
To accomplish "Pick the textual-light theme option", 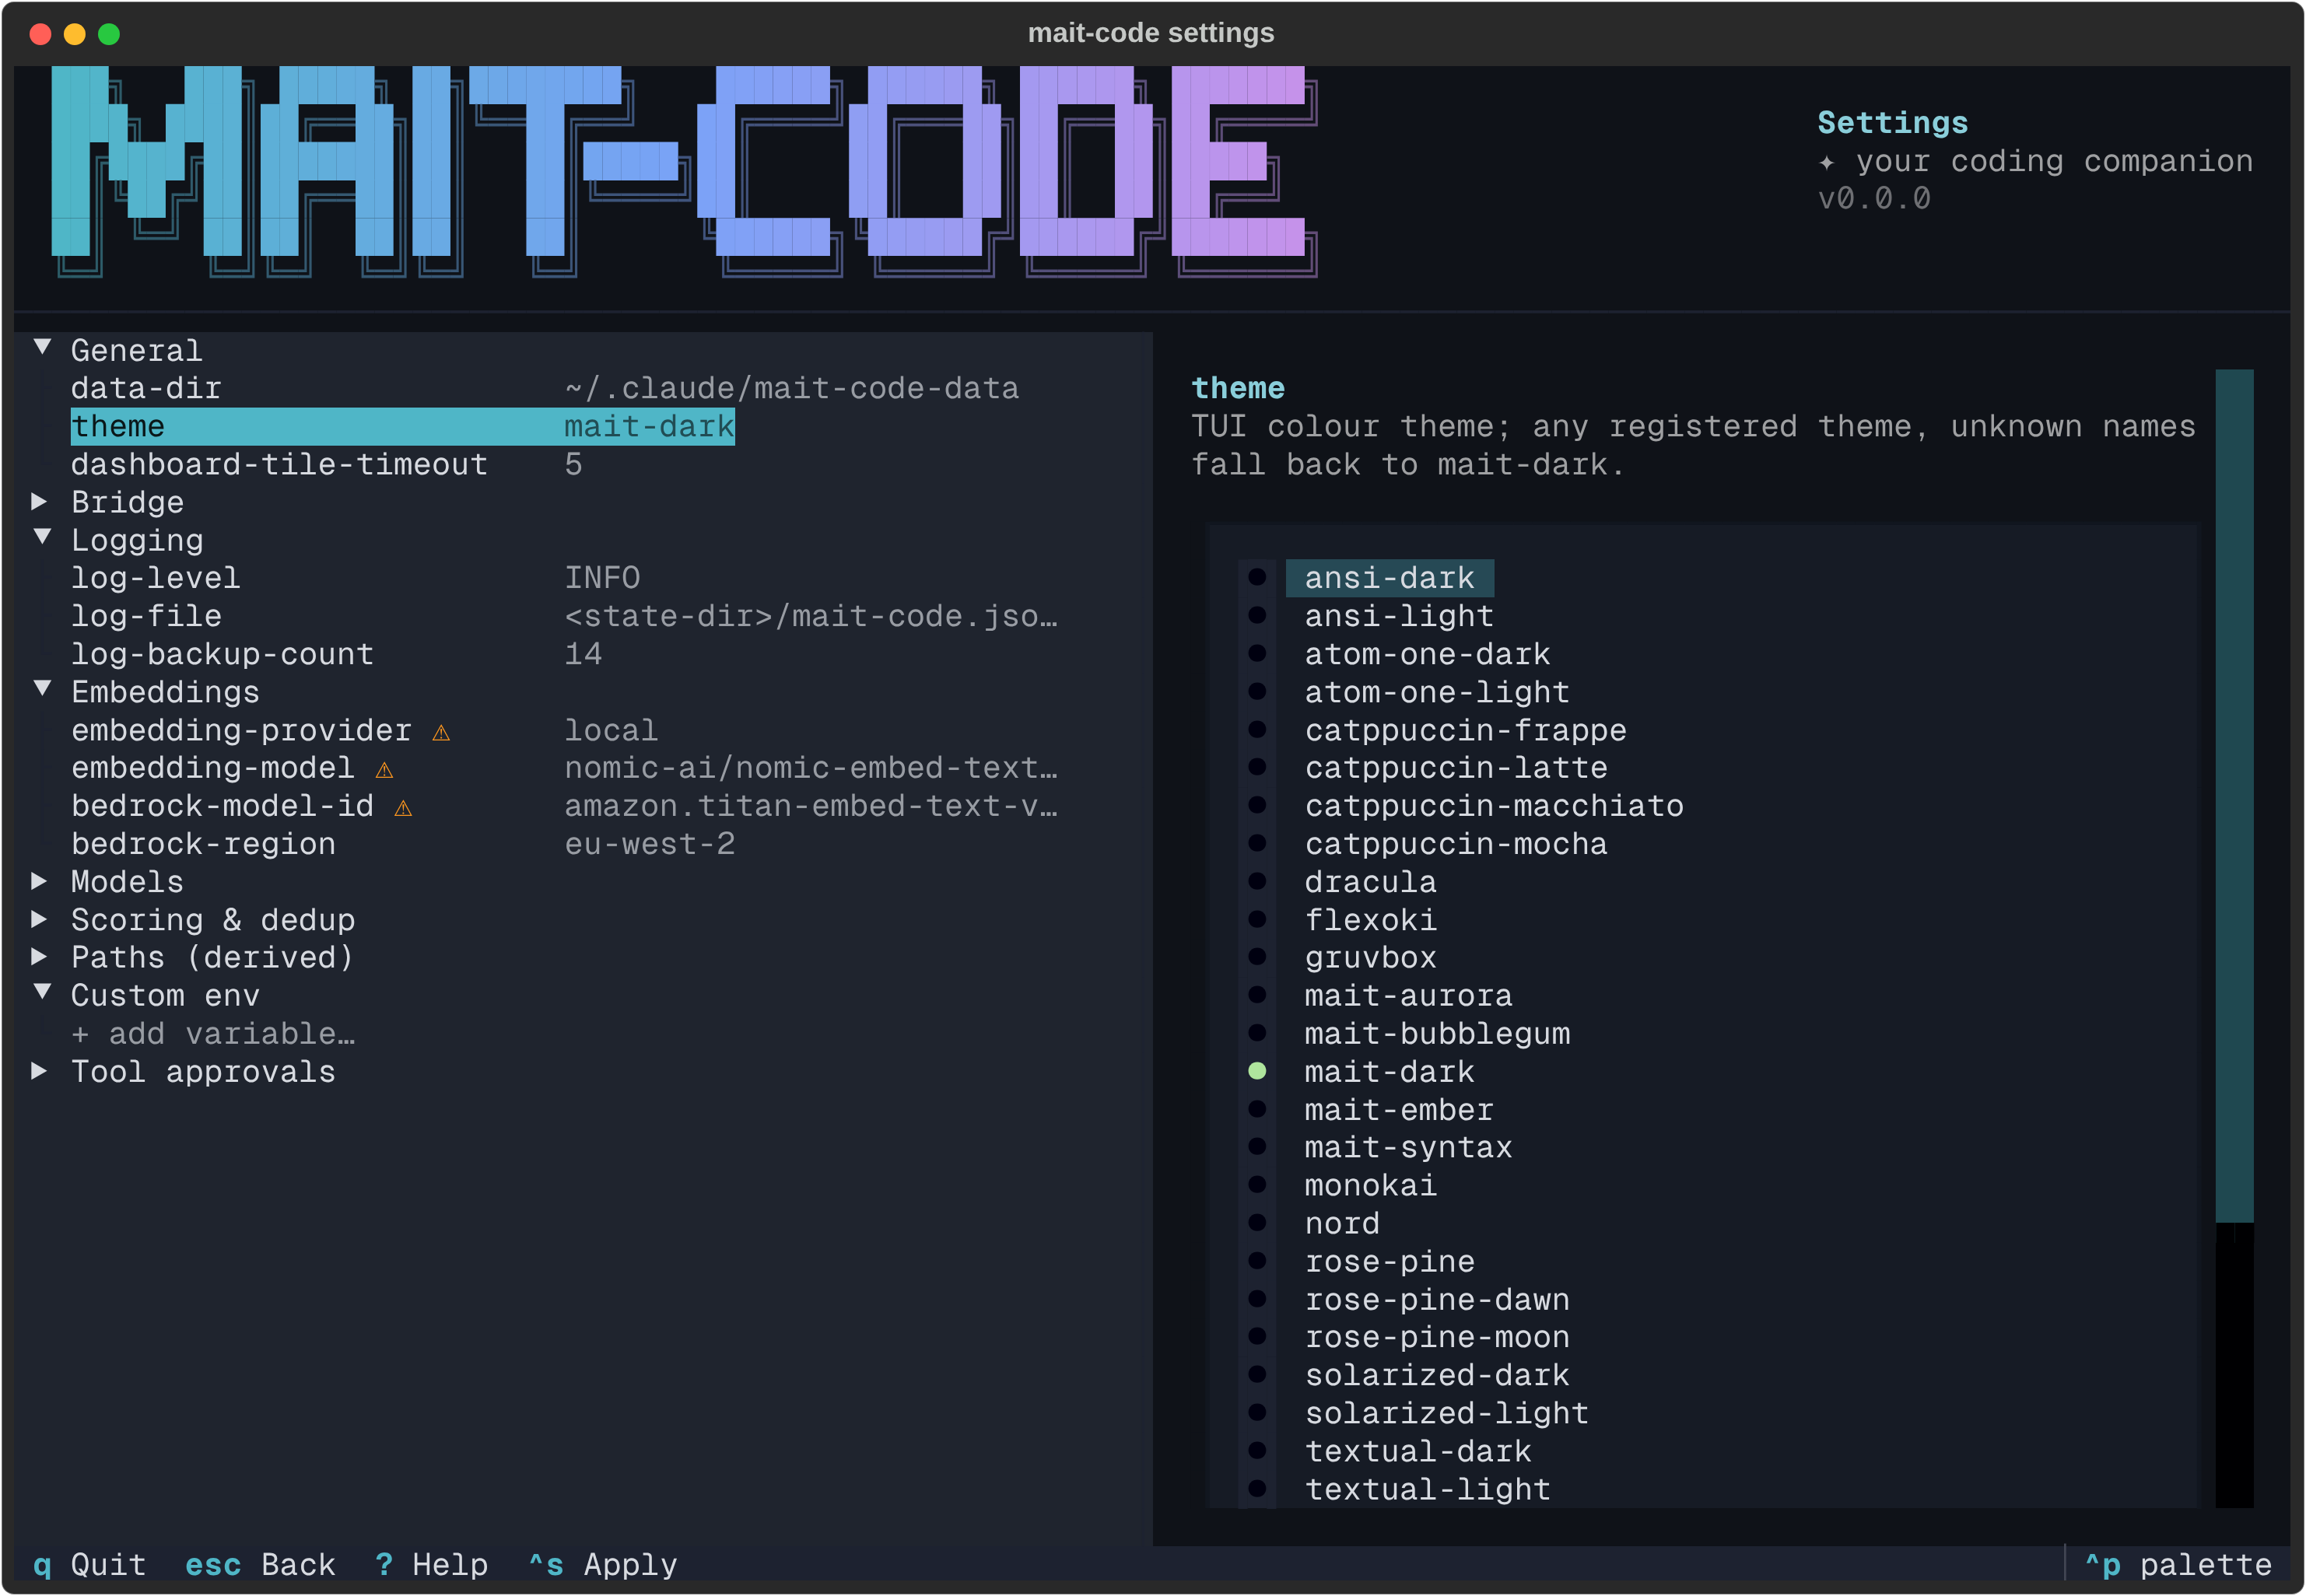I will click(1427, 1490).
